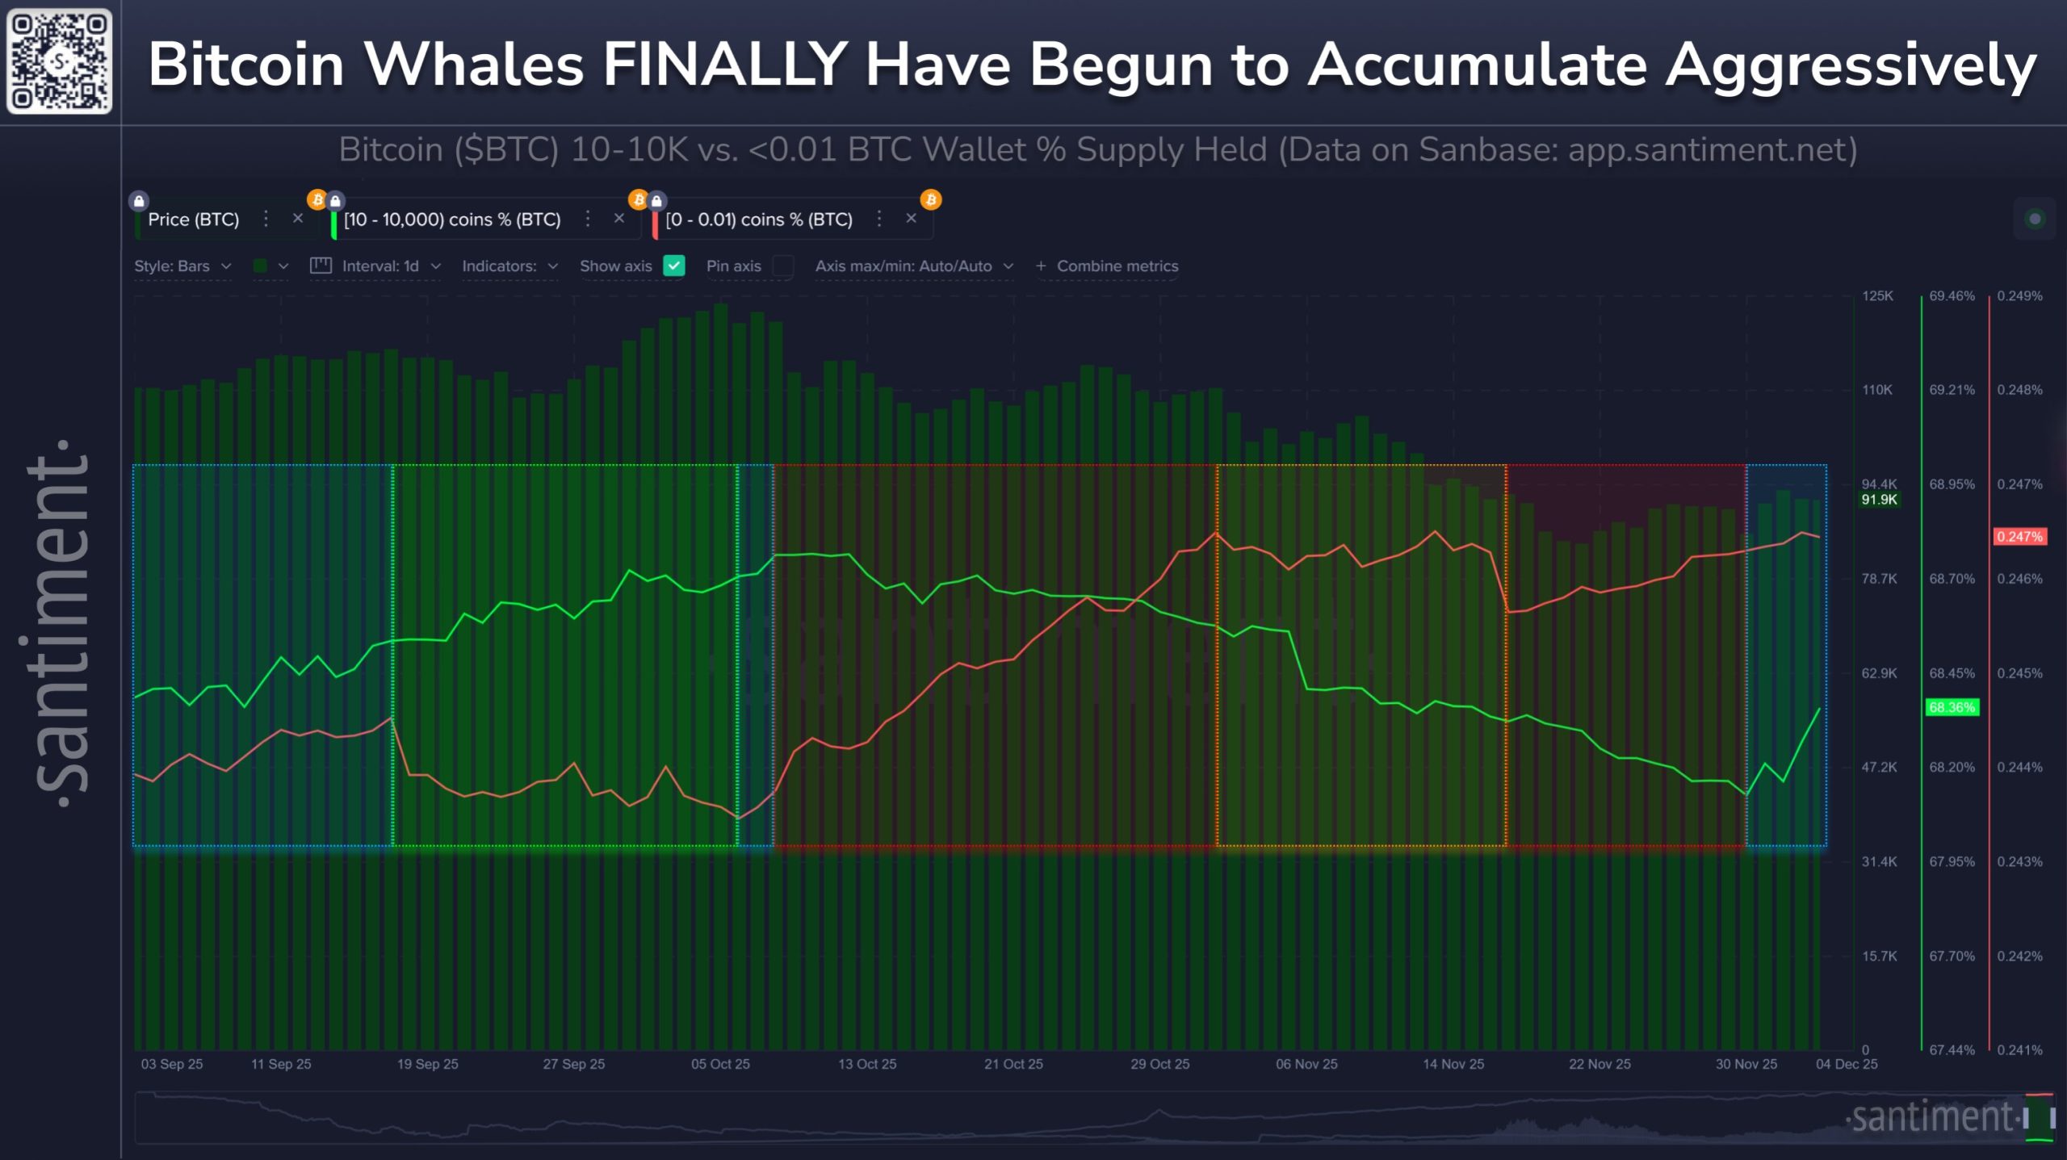Open the Interval: 1d dropdown
The image size is (2067, 1160).
388,266
